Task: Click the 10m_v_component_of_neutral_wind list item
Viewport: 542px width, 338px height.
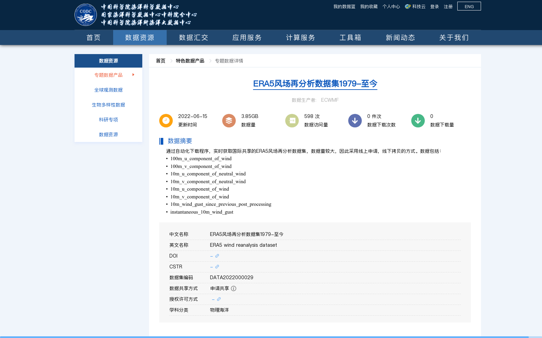Action: point(208,182)
